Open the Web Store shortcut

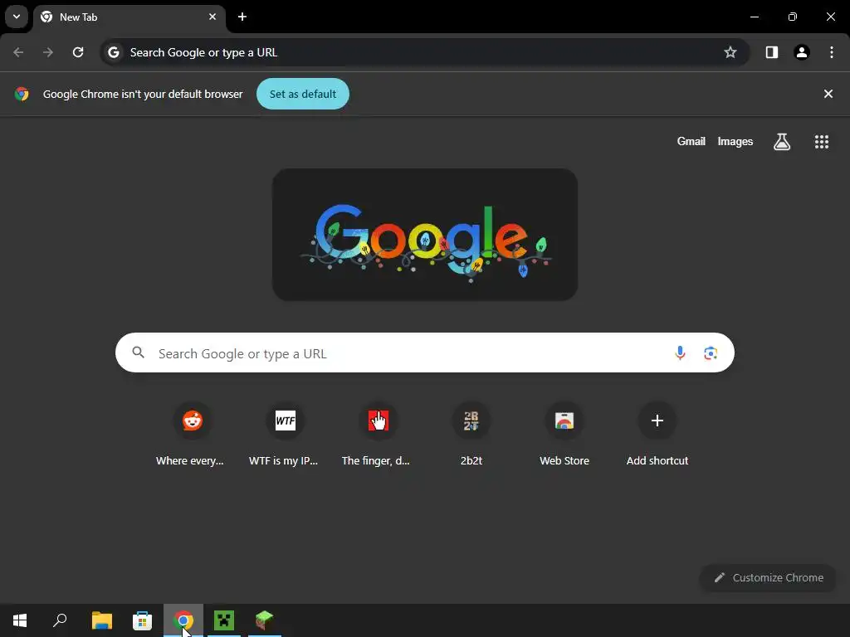pyautogui.click(x=564, y=433)
